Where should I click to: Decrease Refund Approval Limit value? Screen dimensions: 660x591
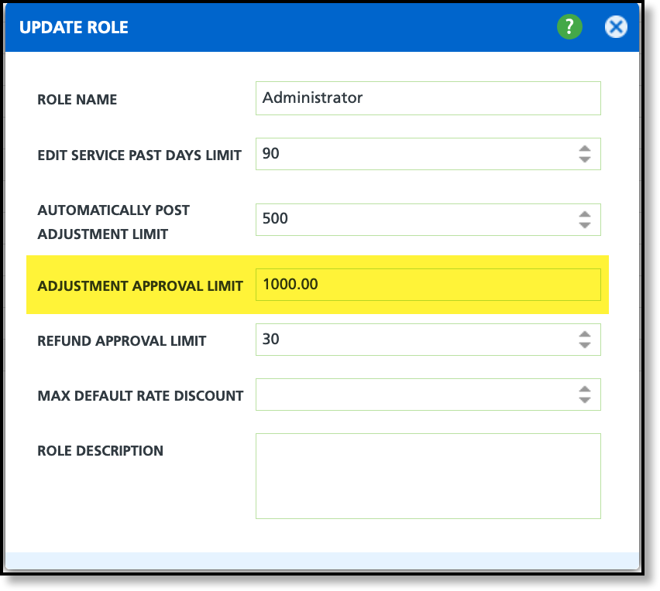(x=585, y=345)
